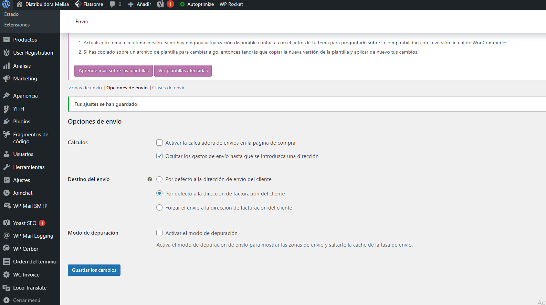
Task: Enable Activar el modo de depuración checkbox
Action: (159, 233)
